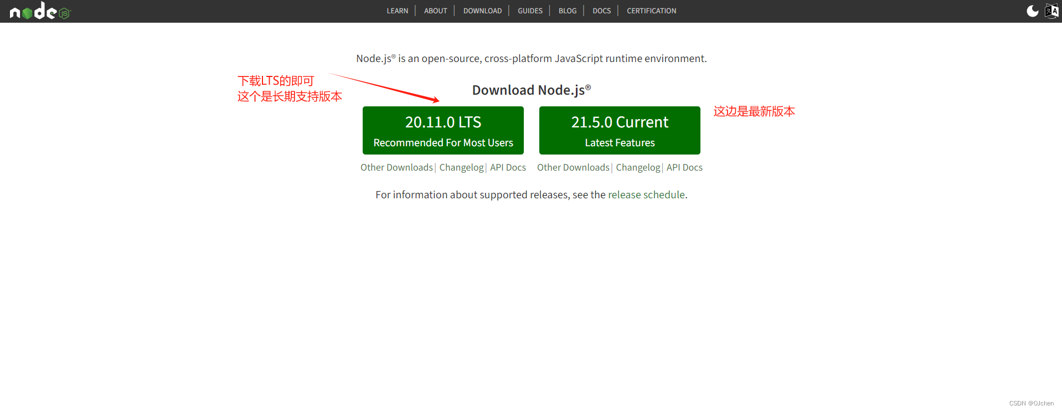This screenshot has width=1062, height=411.
Task: Click the 'Download Node.js' heading
Action: (532, 90)
